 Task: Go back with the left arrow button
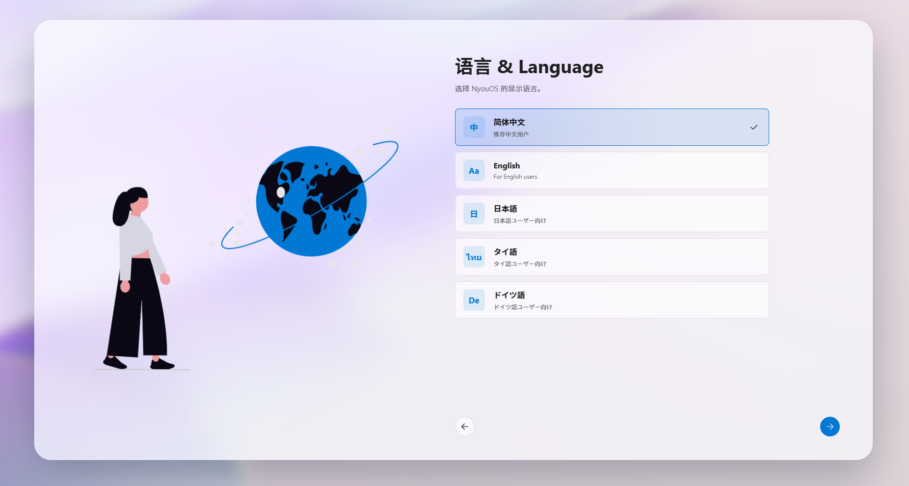tap(464, 427)
